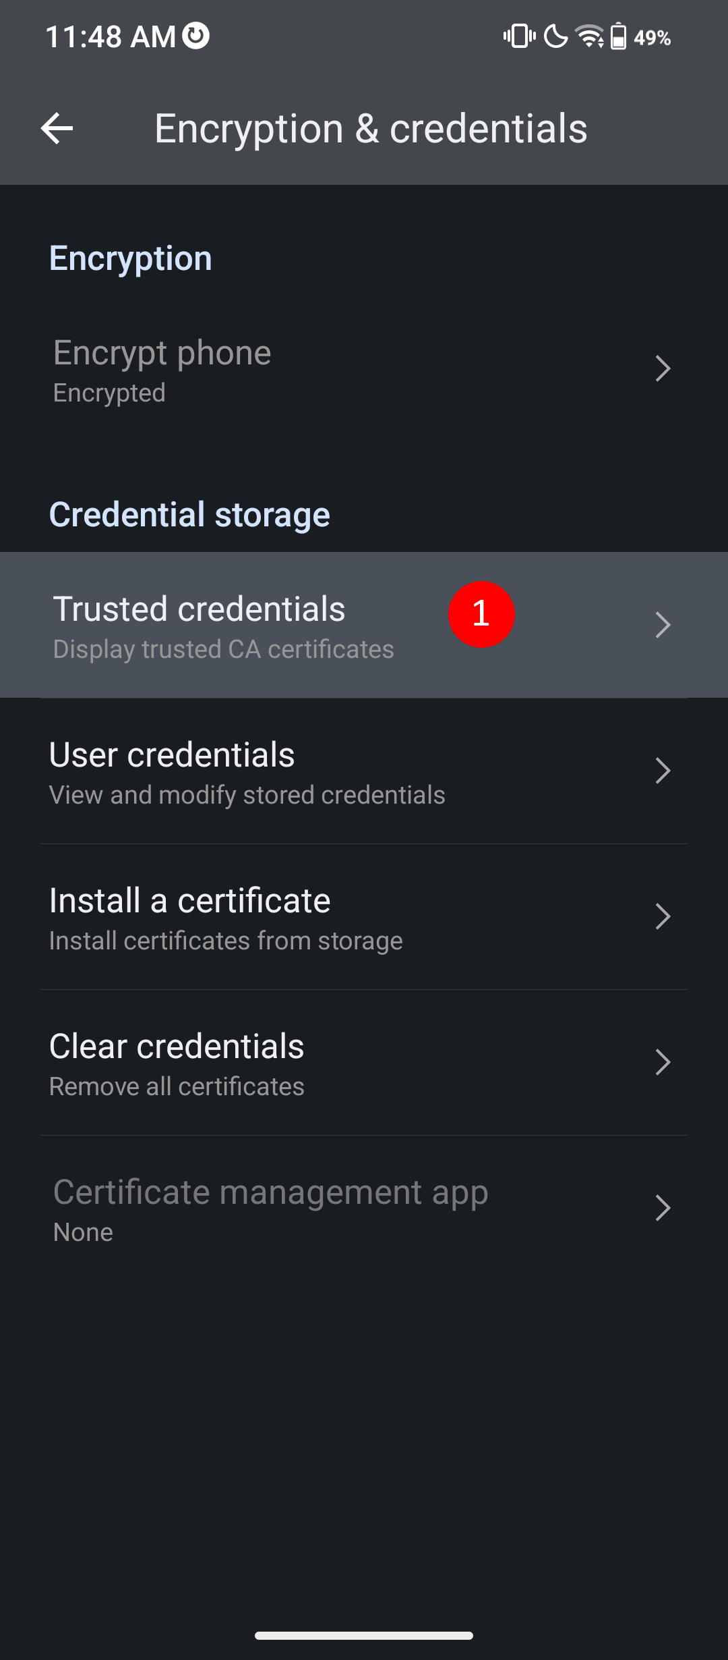Tap the Wi-Fi status icon
This screenshot has height=1660, width=728.
589,36
